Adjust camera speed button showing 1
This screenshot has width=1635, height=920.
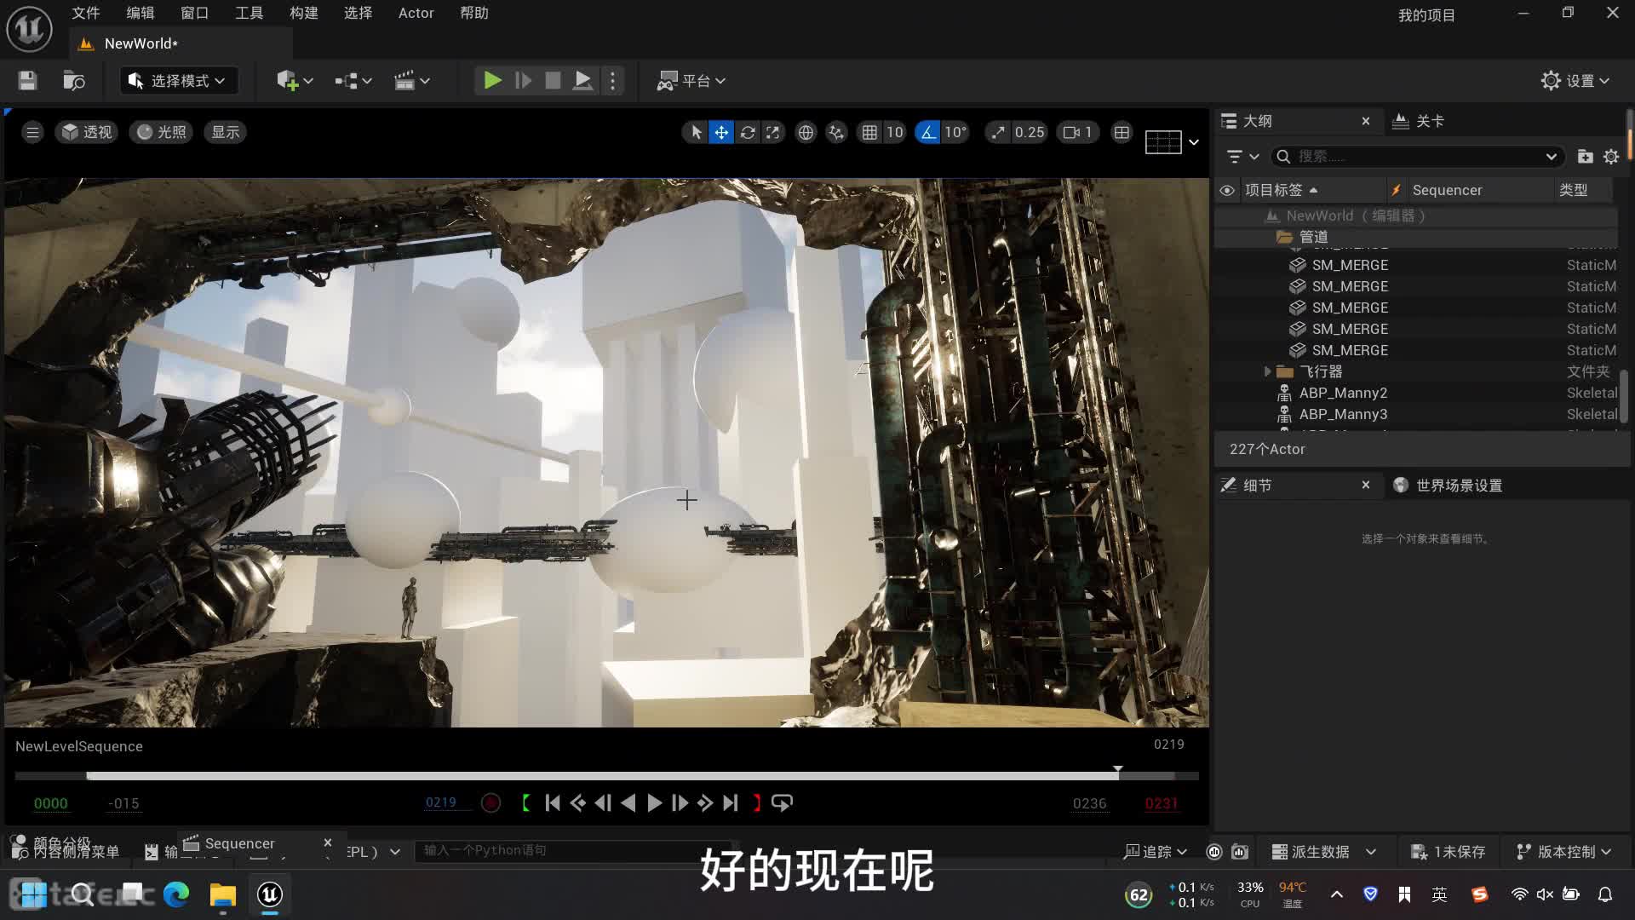pos(1078,132)
